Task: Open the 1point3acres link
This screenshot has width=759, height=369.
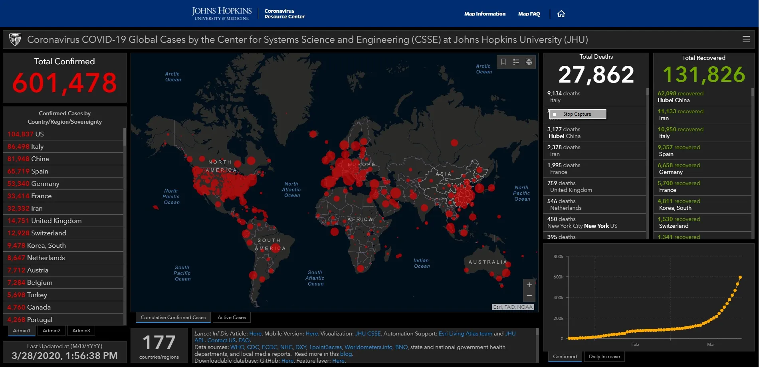Action: (x=325, y=347)
